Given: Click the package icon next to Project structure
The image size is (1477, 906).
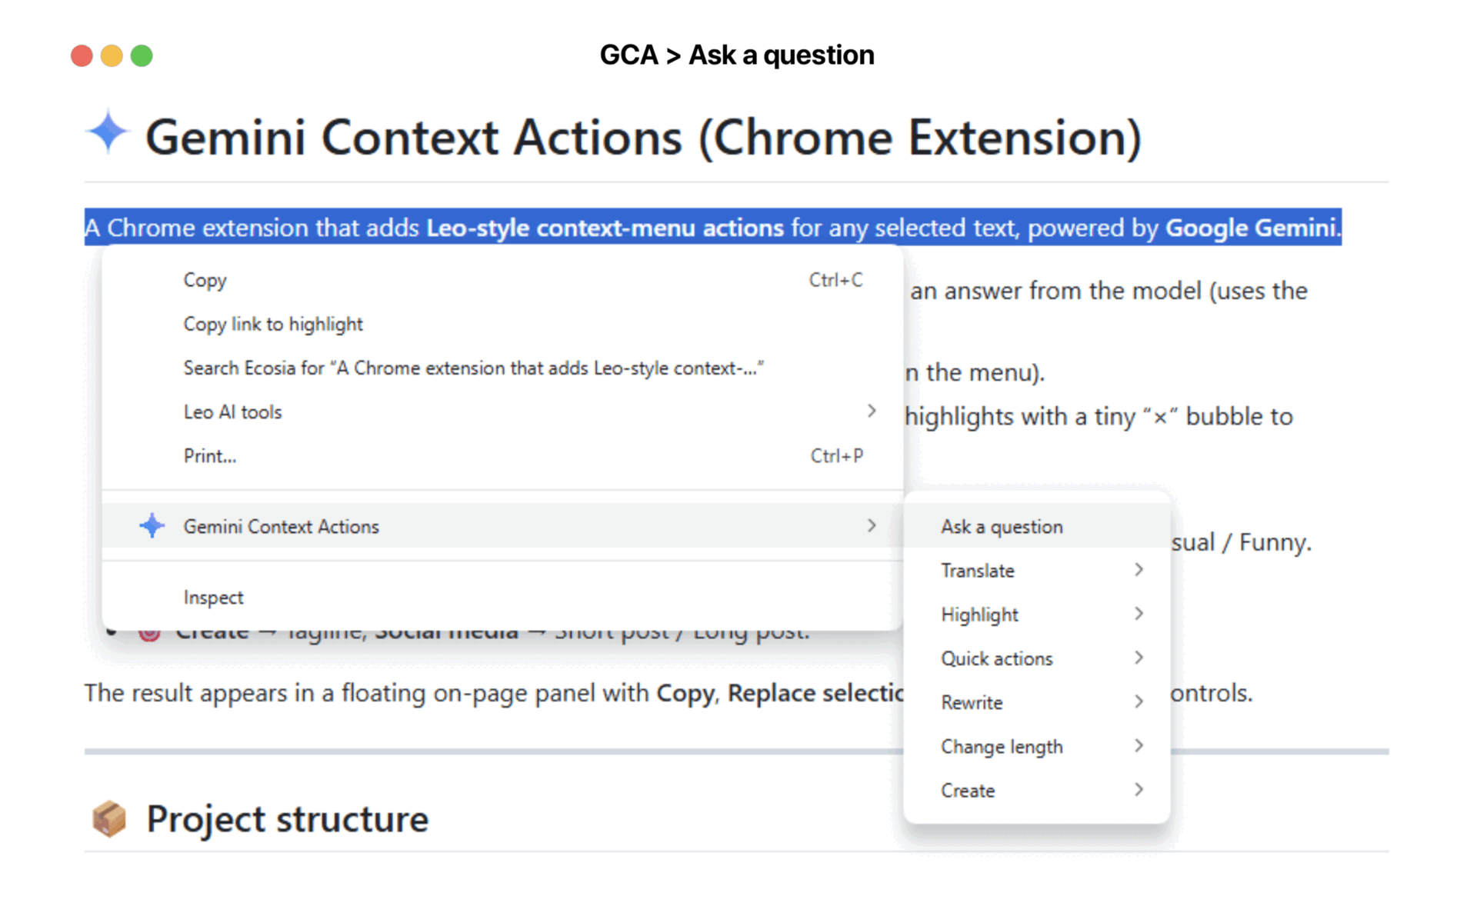Looking at the screenshot, I should (109, 819).
